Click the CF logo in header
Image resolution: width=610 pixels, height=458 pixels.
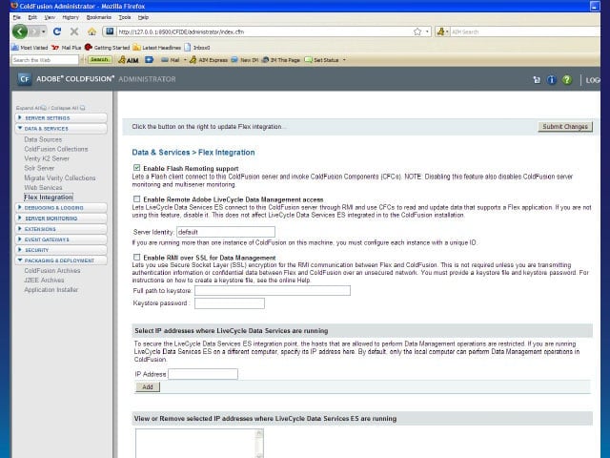[x=24, y=79]
